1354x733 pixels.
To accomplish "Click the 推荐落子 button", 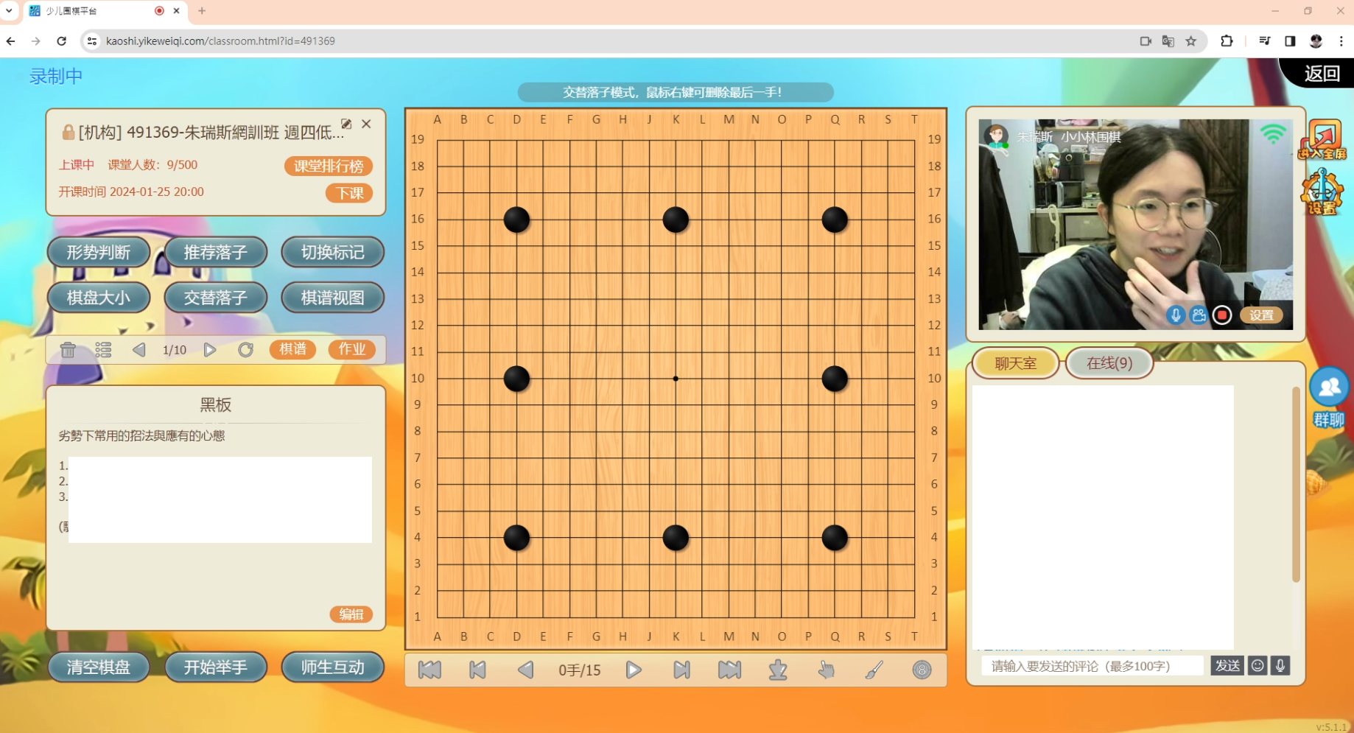I will pyautogui.click(x=216, y=253).
